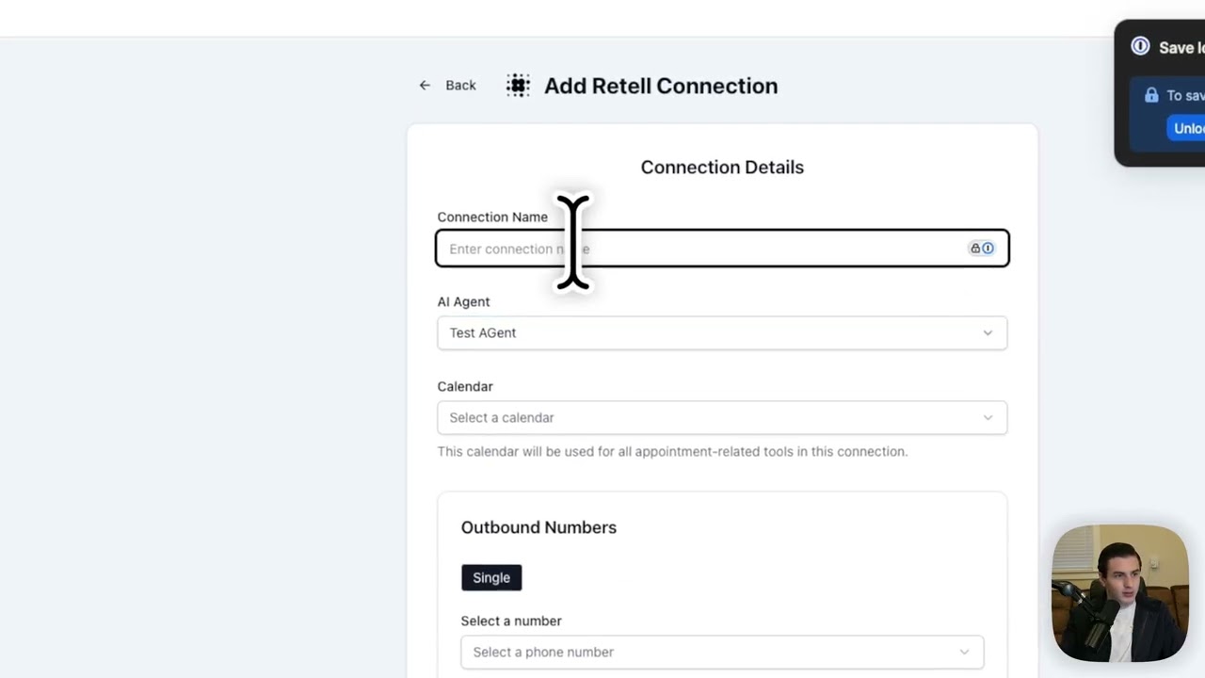Image resolution: width=1205 pixels, height=678 pixels.
Task: Select the Single outbound number mode
Action: (x=491, y=577)
